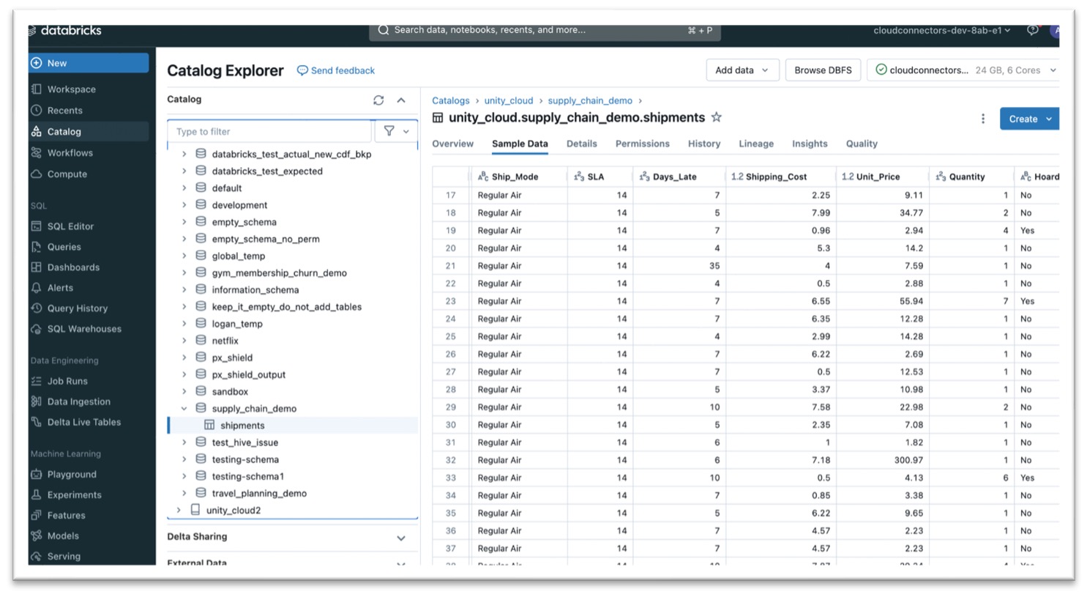The height and width of the screenshot is (597, 1087).
Task: Expand the netflix schema
Action: pos(184,341)
